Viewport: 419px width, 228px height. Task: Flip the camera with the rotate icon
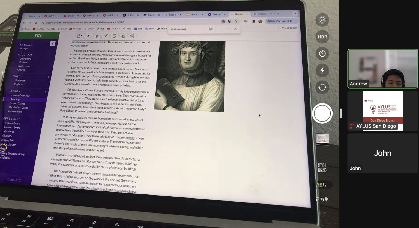322,87
